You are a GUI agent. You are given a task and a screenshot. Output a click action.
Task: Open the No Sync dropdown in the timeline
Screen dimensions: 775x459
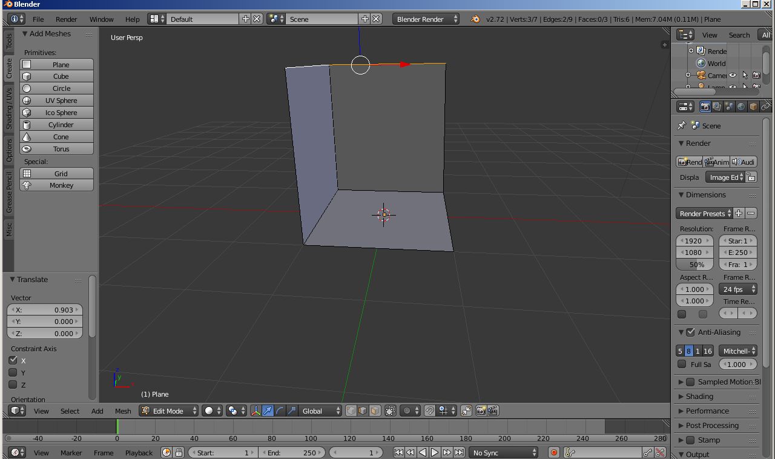point(503,452)
